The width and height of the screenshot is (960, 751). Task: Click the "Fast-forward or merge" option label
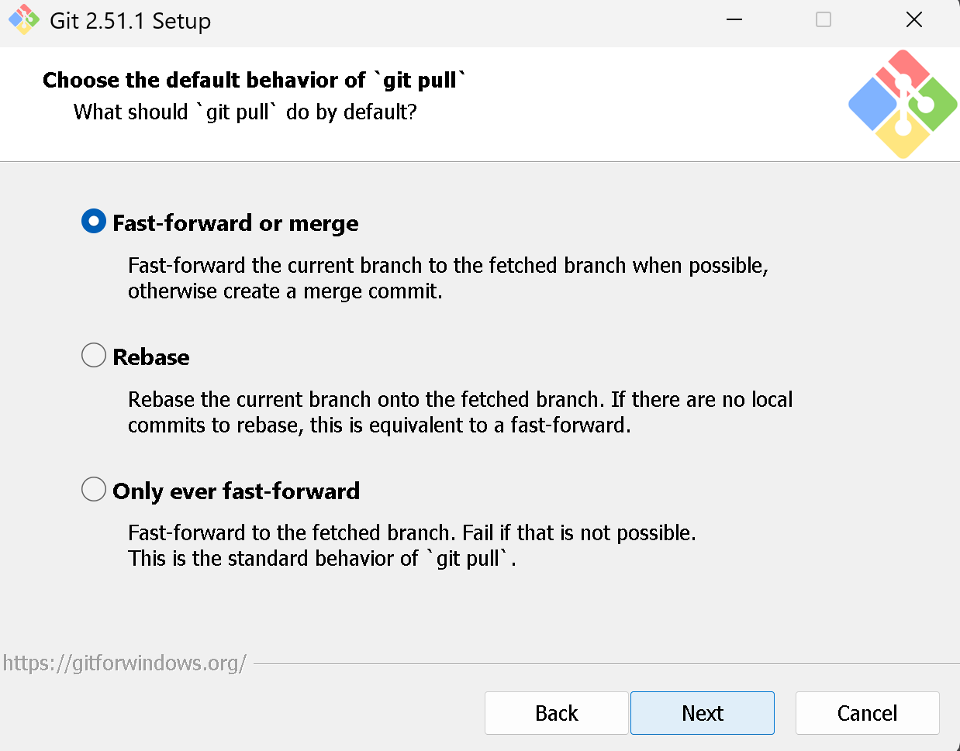click(x=236, y=223)
